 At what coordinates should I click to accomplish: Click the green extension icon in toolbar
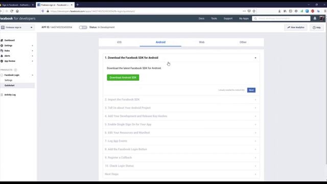tap(302, 11)
